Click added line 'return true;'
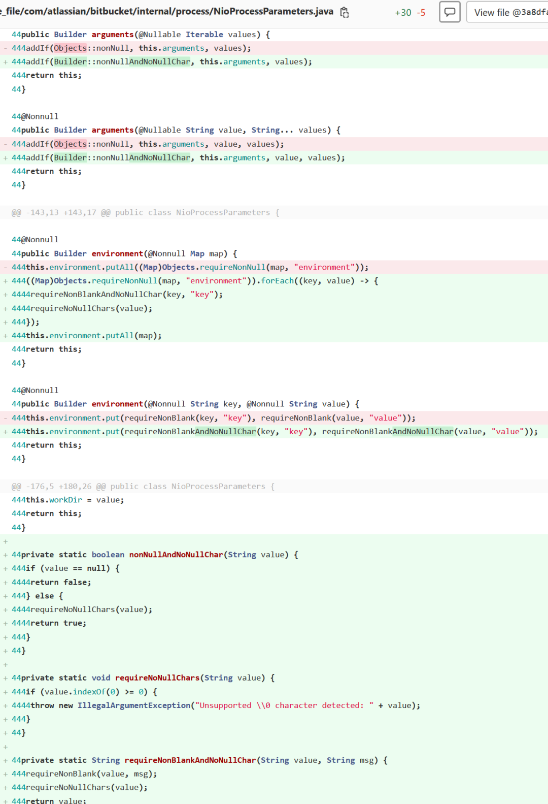 [274, 623]
